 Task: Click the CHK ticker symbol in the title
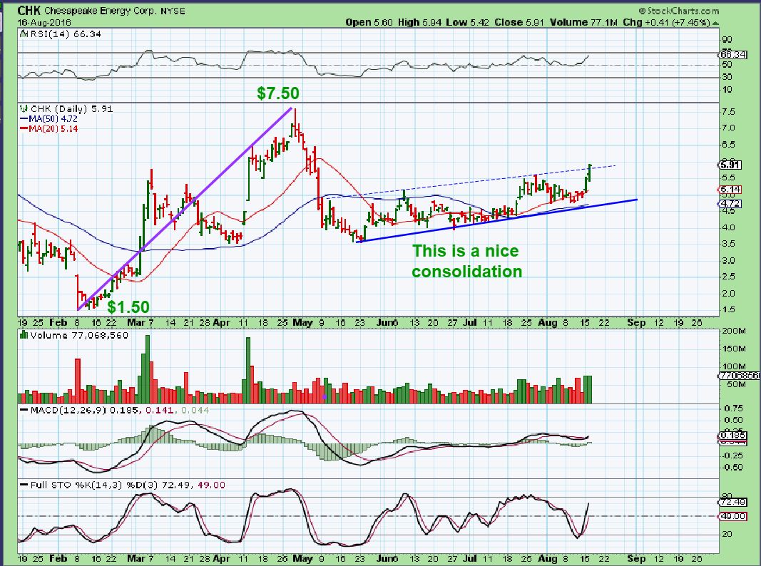click(x=29, y=10)
